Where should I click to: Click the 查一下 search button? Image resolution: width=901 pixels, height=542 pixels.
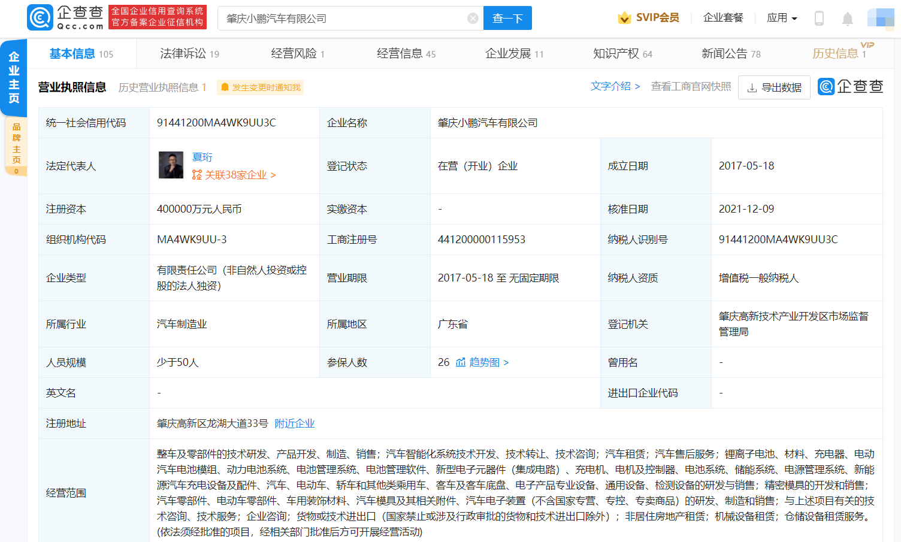tap(507, 18)
